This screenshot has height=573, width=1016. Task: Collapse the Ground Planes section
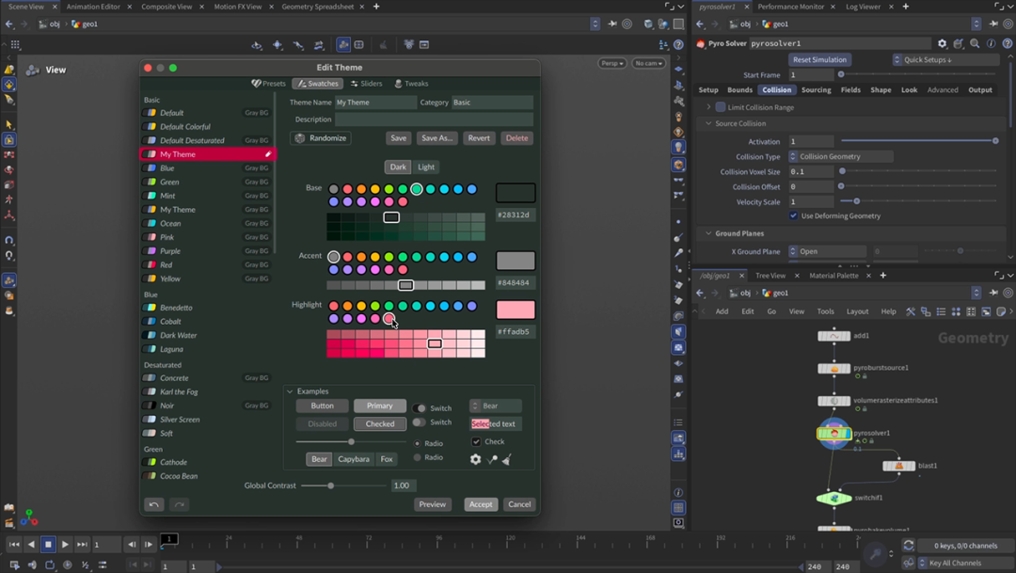(x=708, y=233)
